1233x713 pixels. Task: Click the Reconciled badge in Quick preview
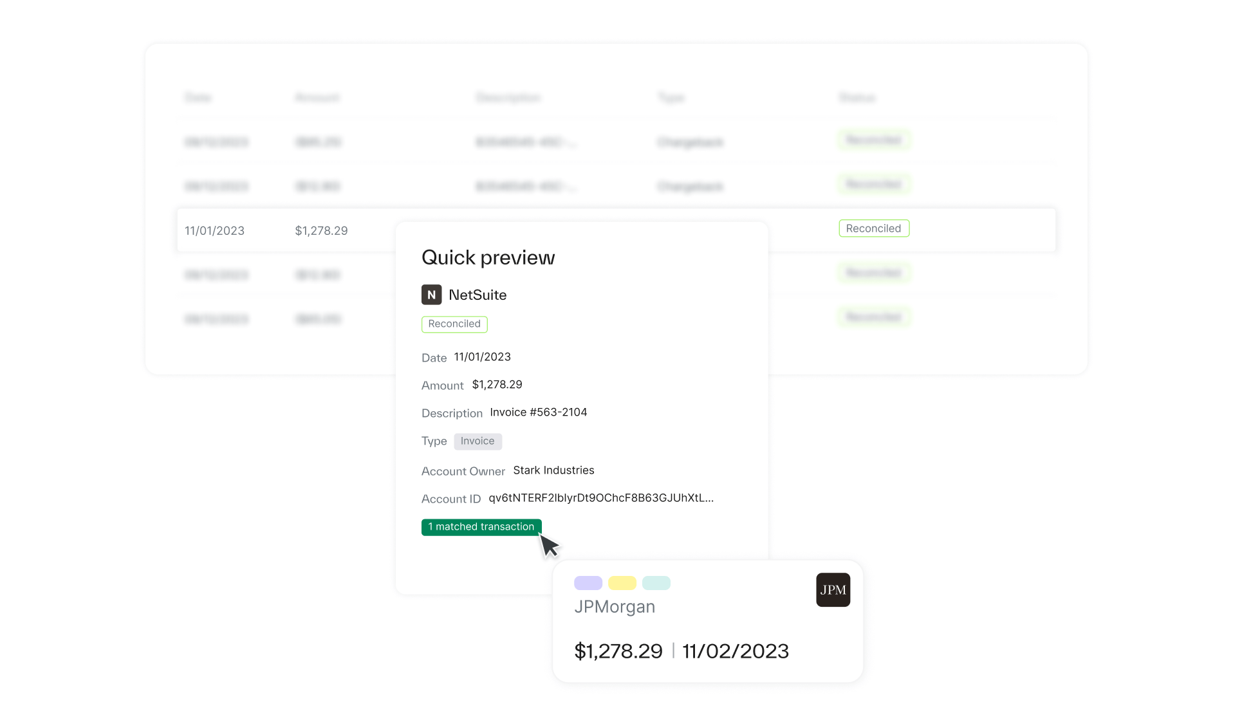click(454, 324)
